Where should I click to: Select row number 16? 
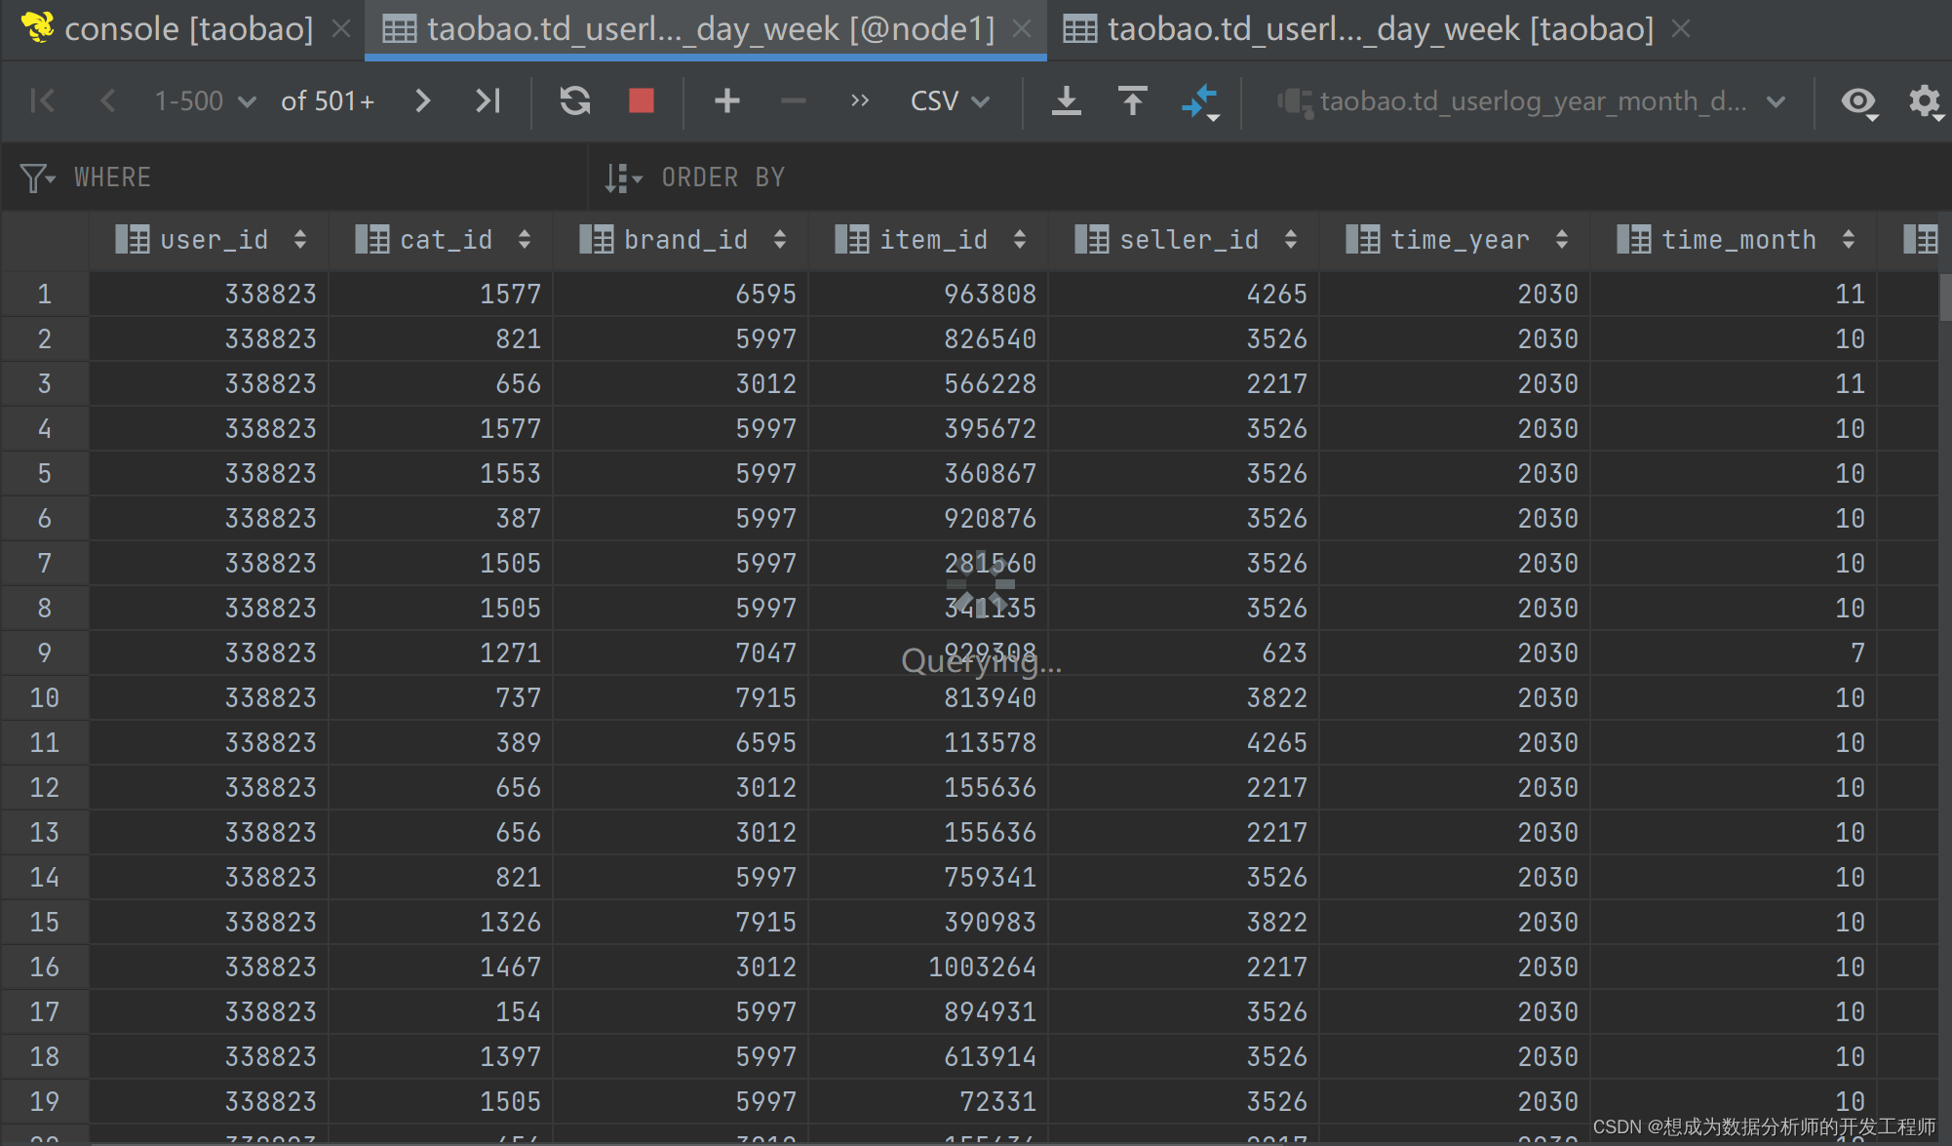(x=45, y=967)
